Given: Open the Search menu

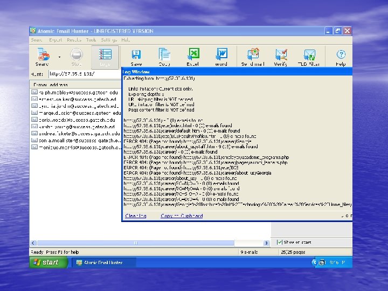Looking at the screenshot, I should pos(37,40).
